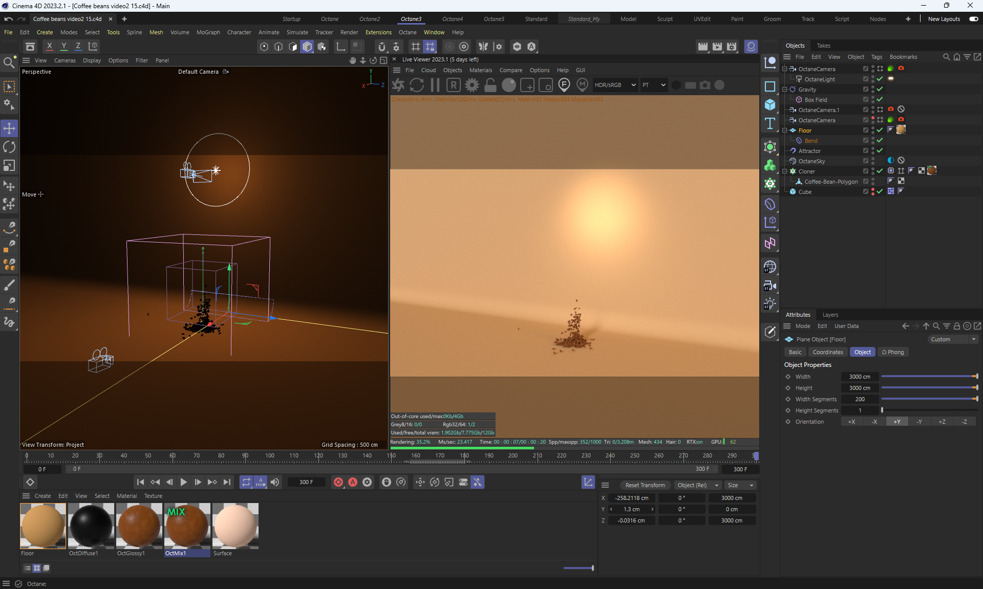Image resolution: width=983 pixels, height=589 pixels.
Task: Select the Move tool in left toolbar
Action: pyautogui.click(x=9, y=128)
